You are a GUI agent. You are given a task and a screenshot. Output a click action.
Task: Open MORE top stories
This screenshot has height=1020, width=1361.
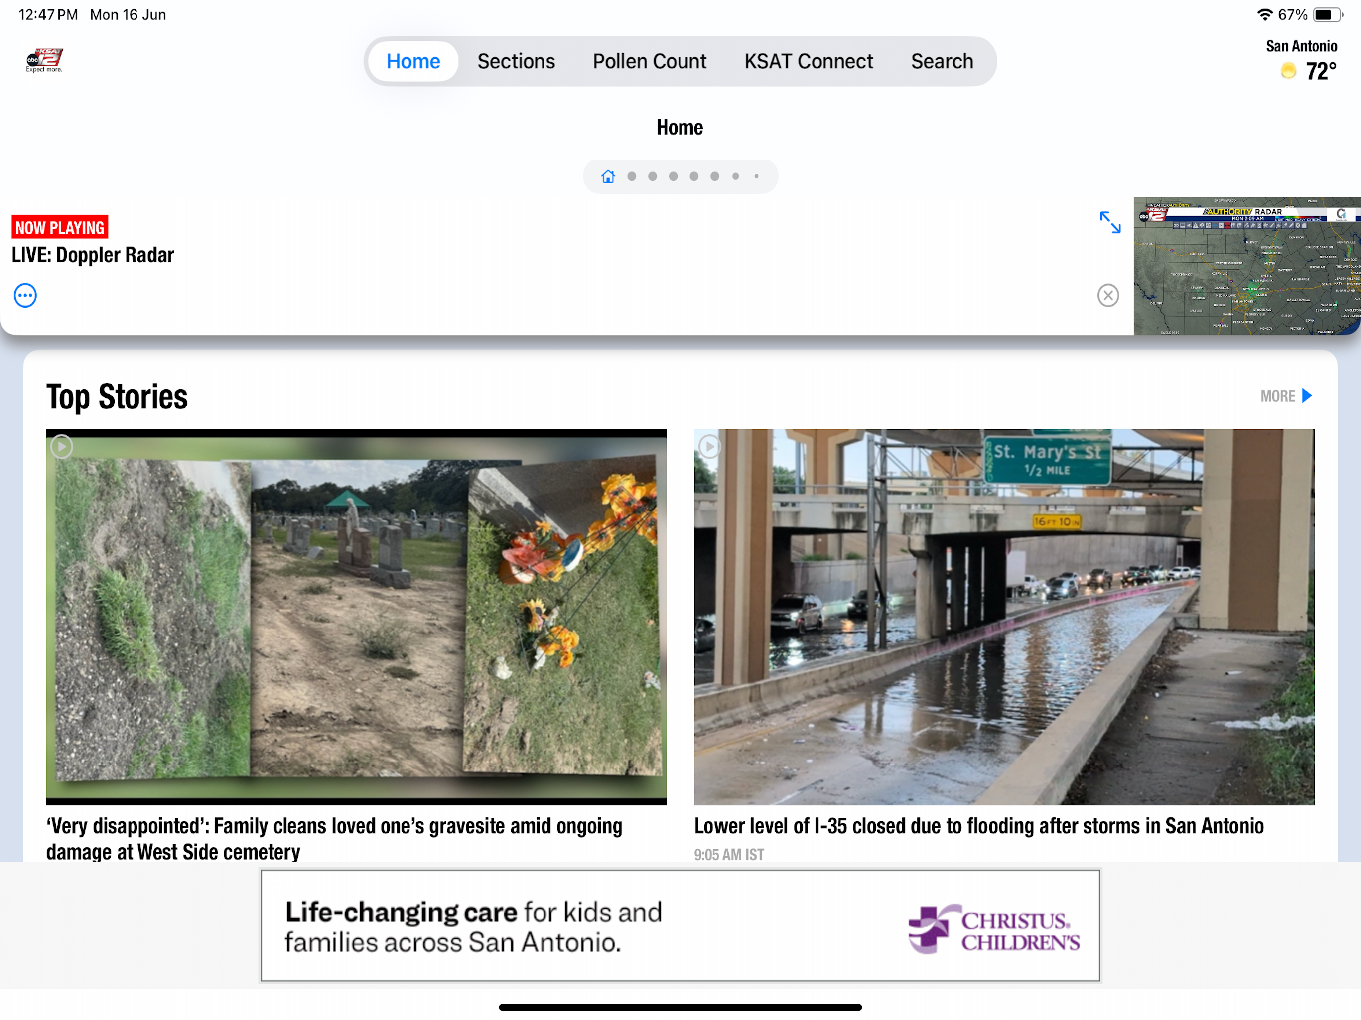[1285, 396]
